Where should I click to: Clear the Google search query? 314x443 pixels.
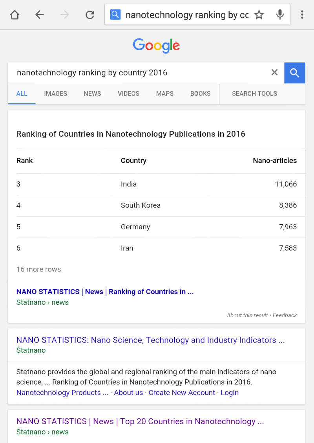[x=274, y=73]
